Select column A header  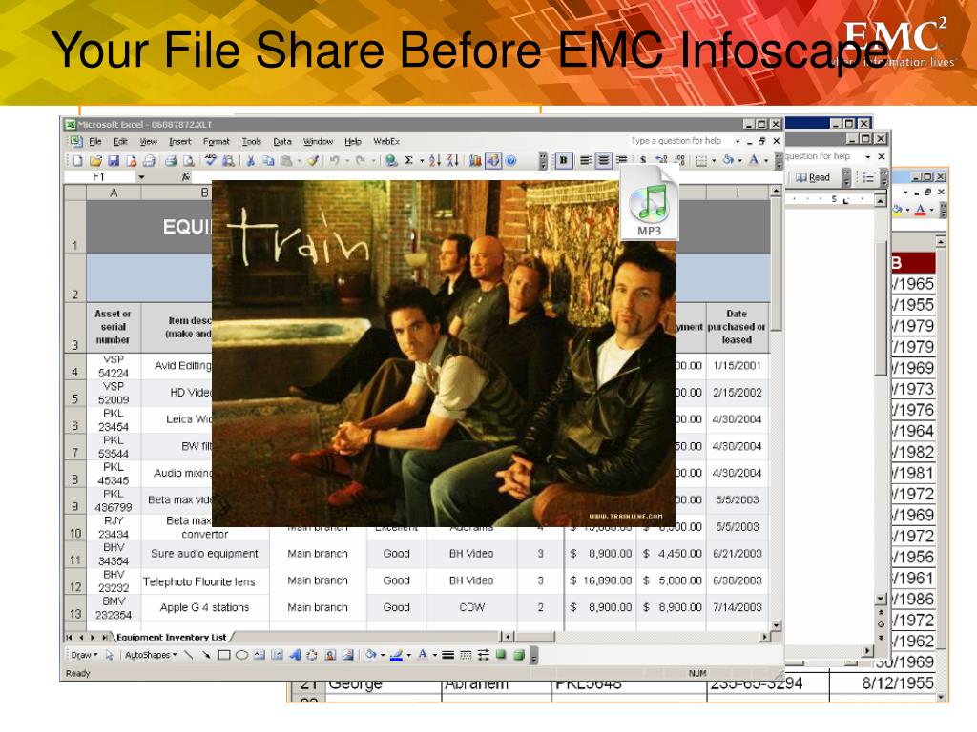(114, 193)
